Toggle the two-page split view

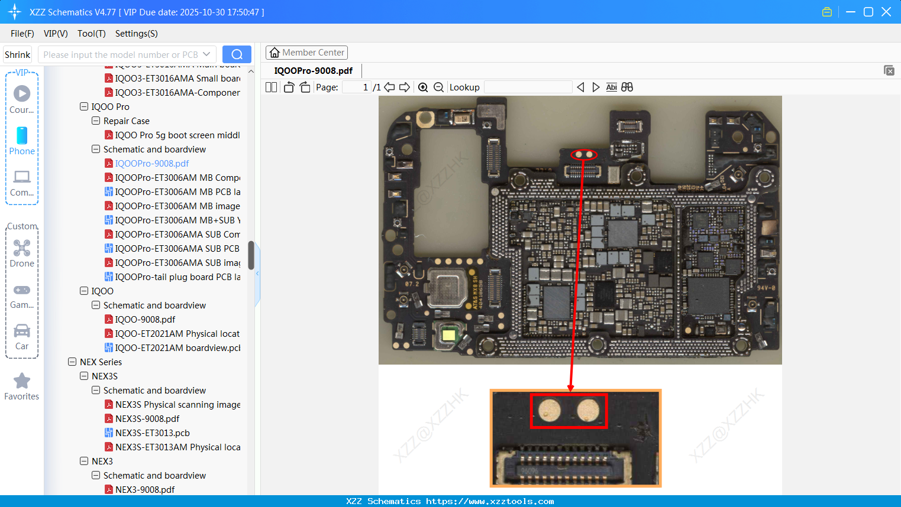(271, 87)
